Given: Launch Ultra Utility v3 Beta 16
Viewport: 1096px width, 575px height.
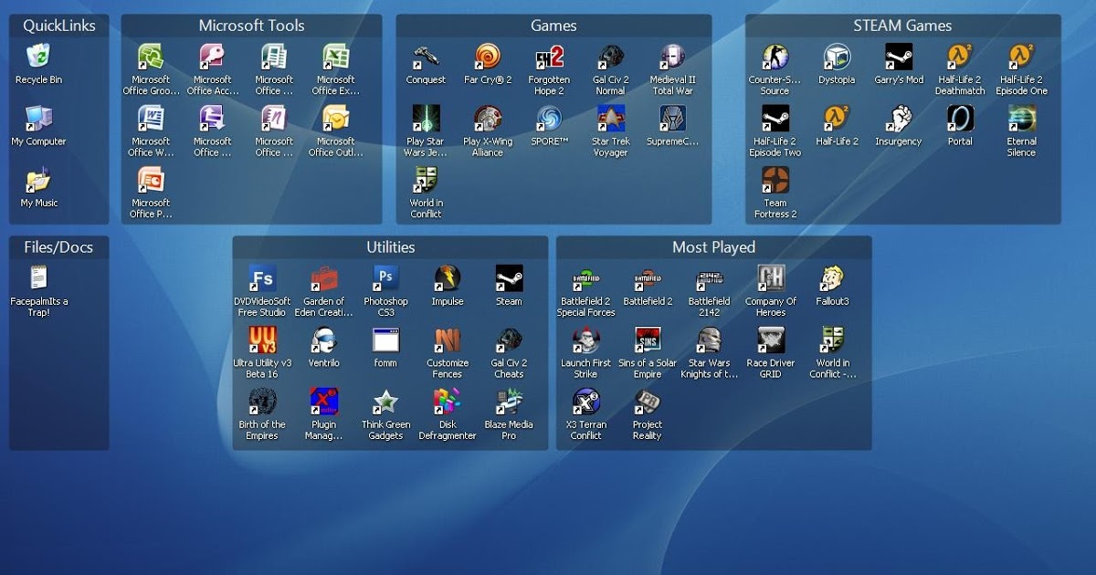Looking at the screenshot, I should point(262,340).
